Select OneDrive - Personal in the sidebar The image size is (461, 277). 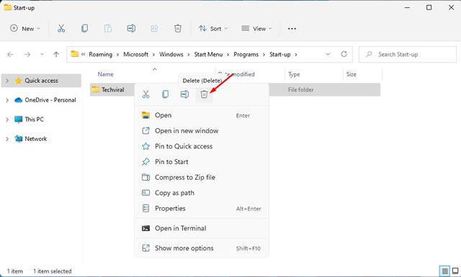(50, 100)
